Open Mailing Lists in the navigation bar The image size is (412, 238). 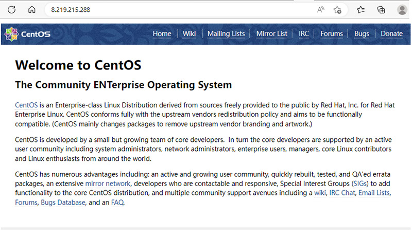226,34
